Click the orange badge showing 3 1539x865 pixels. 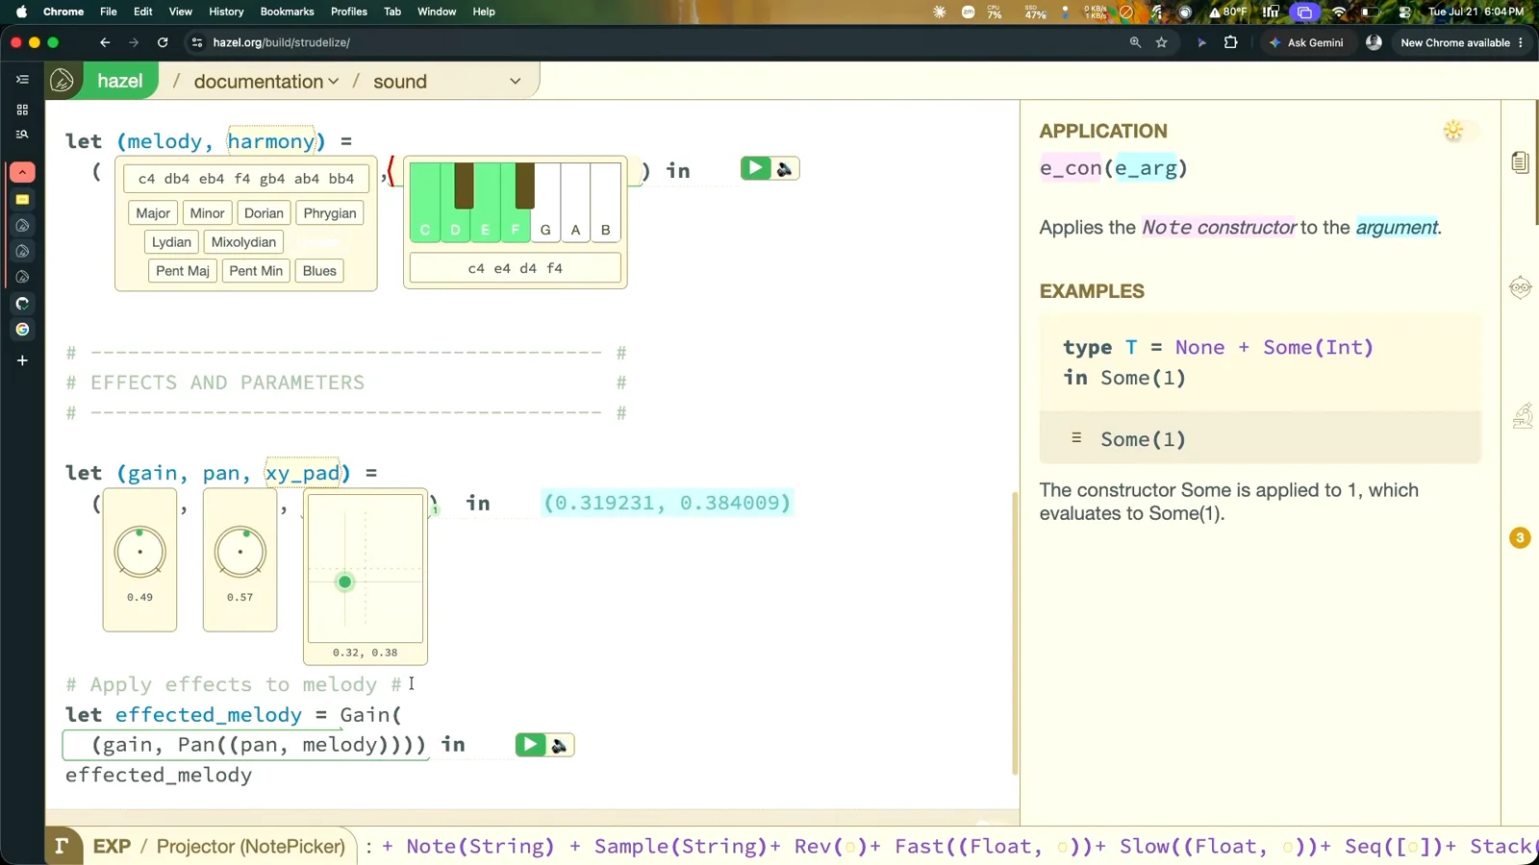pyautogui.click(x=1520, y=537)
